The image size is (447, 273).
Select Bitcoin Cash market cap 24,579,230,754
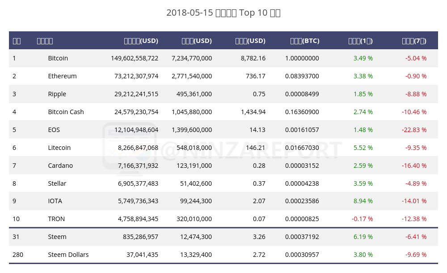pyautogui.click(x=136, y=112)
